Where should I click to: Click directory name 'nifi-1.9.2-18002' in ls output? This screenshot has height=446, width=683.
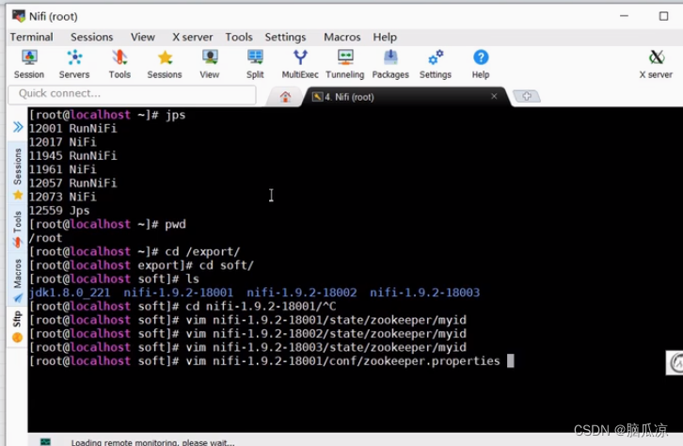pos(301,293)
